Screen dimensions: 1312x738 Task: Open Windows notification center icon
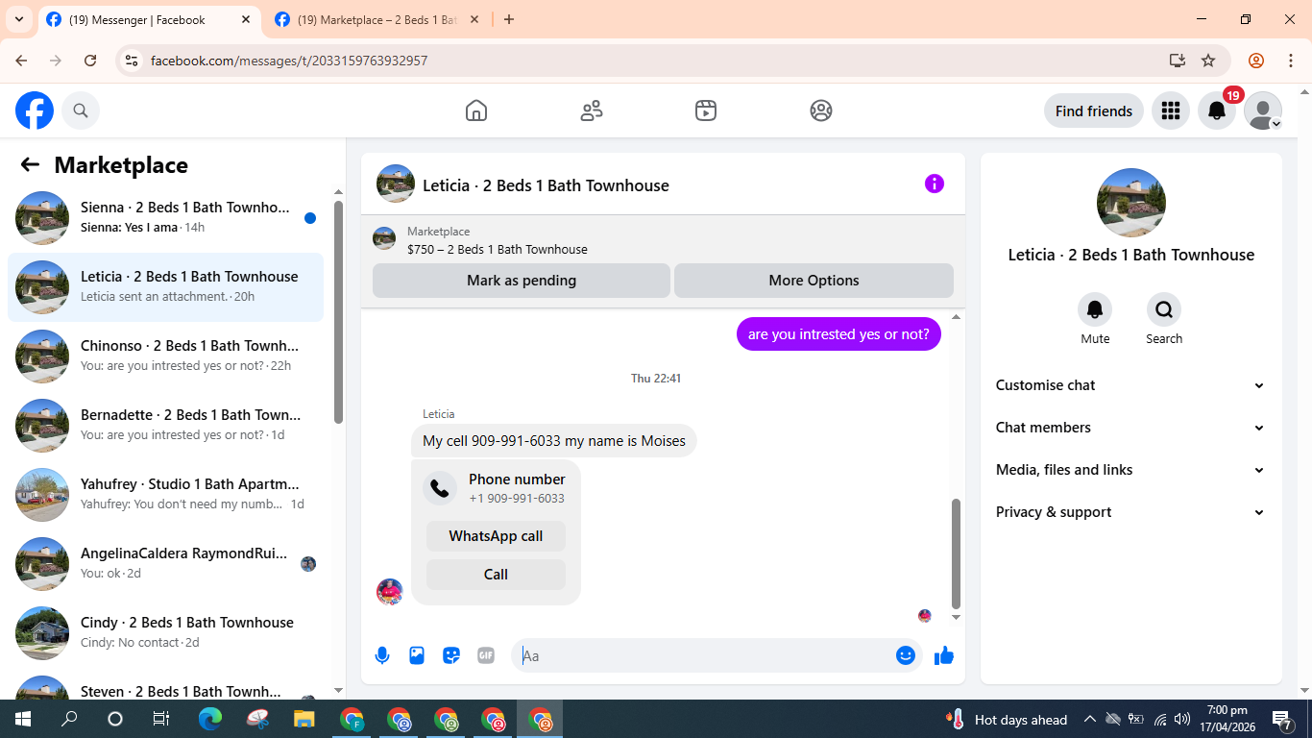pos(1282,719)
